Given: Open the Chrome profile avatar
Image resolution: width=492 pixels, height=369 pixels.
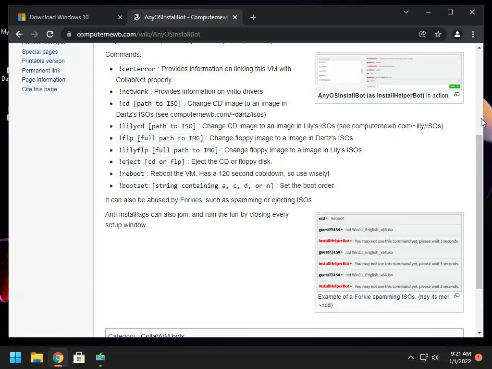Looking at the screenshot, I should pos(457,34).
